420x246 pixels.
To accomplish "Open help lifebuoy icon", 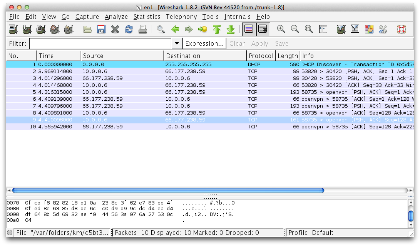I will (x=401, y=29).
